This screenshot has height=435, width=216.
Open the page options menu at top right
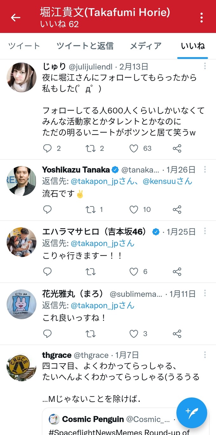click(x=201, y=17)
